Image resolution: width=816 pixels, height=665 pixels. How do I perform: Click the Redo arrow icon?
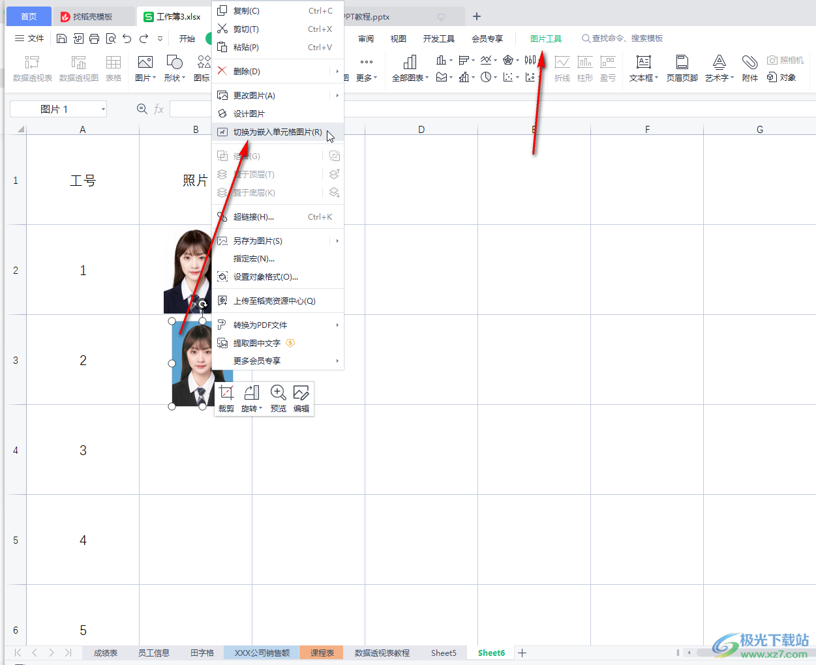click(x=144, y=38)
